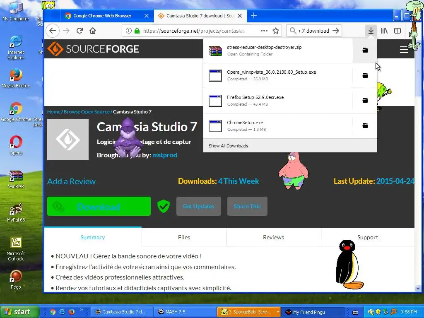
Task: Open stress-reducer-desktop-destroyer.zip download entry
Action: pyautogui.click(x=278, y=50)
